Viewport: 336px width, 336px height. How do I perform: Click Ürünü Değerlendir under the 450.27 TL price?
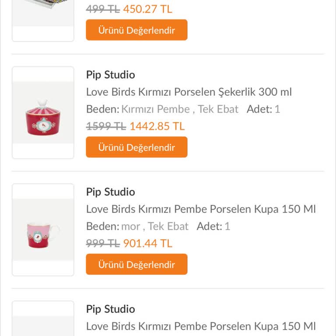pyautogui.click(x=136, y=30)
